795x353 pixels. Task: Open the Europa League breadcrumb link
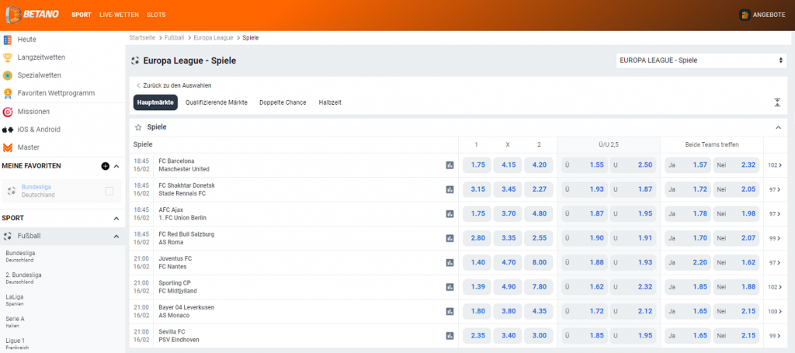point(214,38)
